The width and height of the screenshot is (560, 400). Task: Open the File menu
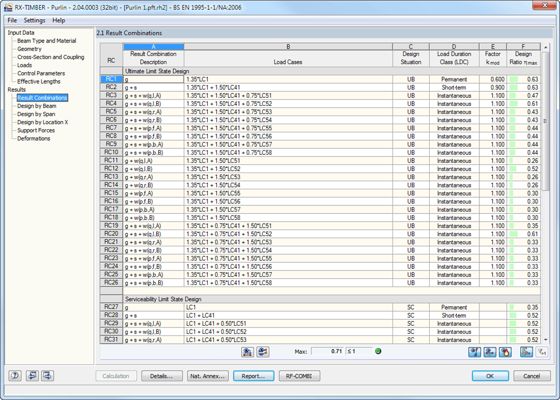coord(12,20)
